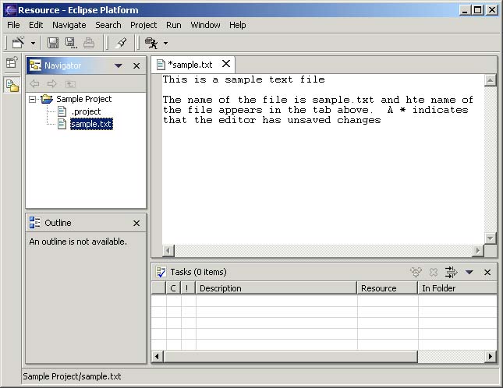The image size is (503, 388).
Task: Click the Tasks table horizontal scrollbar thumb
Action: point(290,356)
